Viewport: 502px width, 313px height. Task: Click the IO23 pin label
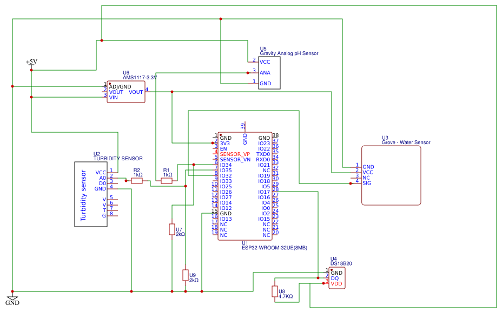[x=264, y=144]
